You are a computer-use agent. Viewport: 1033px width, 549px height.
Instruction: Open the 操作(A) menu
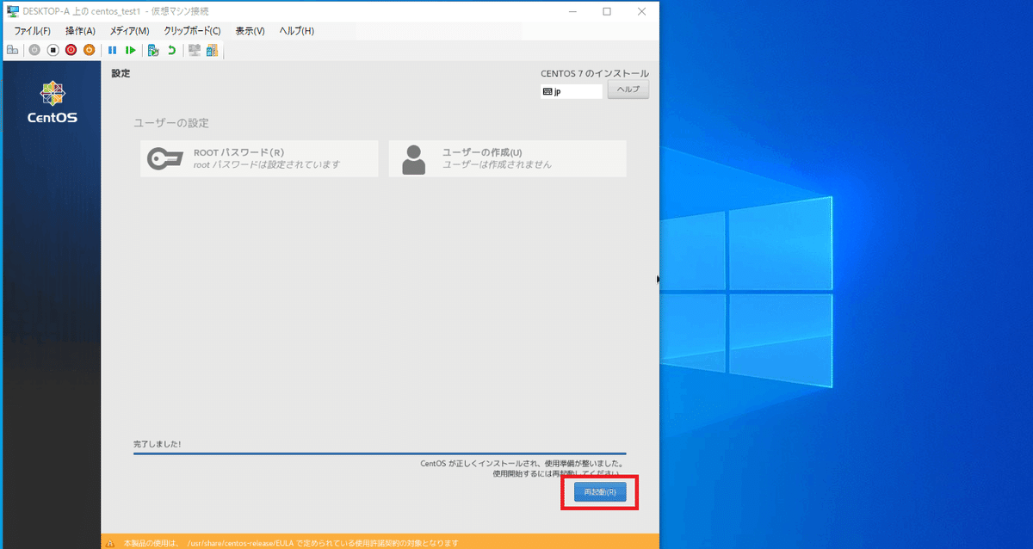[x=80, y=31]
